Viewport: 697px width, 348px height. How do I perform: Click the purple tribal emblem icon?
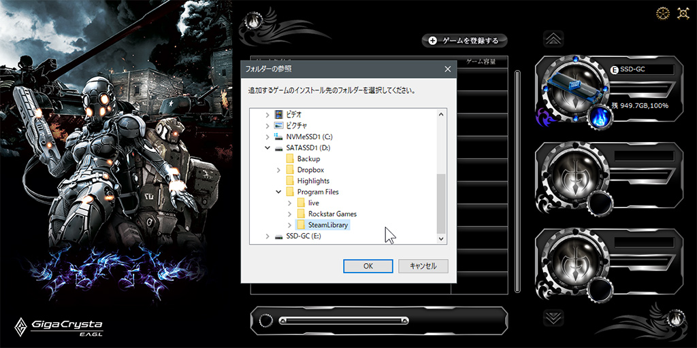[545, 117]
